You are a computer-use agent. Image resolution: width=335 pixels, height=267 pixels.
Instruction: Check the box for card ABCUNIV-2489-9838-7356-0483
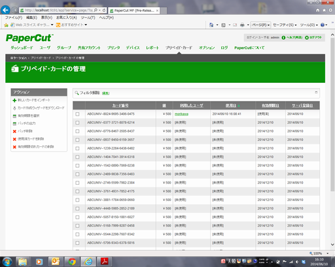(x=77, y=174)
